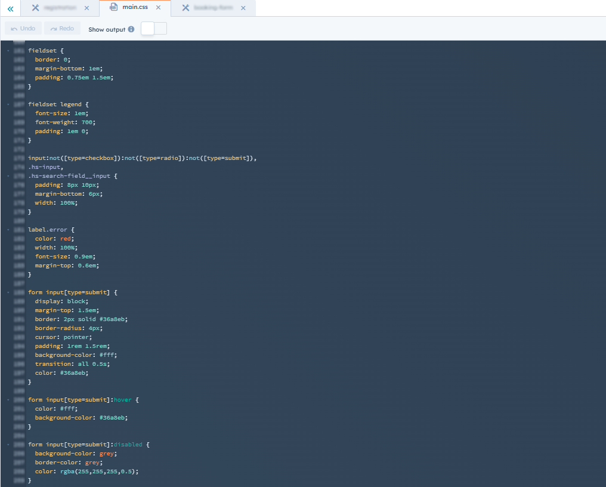Close the blurred tab right of main.css
Viewport: 606px width, 487px height.
(x=243, y=8)
